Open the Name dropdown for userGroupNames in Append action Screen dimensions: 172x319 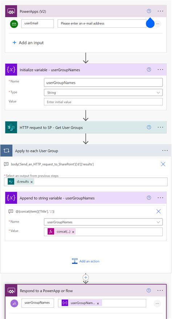pyautogui.click(x=103, y=222)
